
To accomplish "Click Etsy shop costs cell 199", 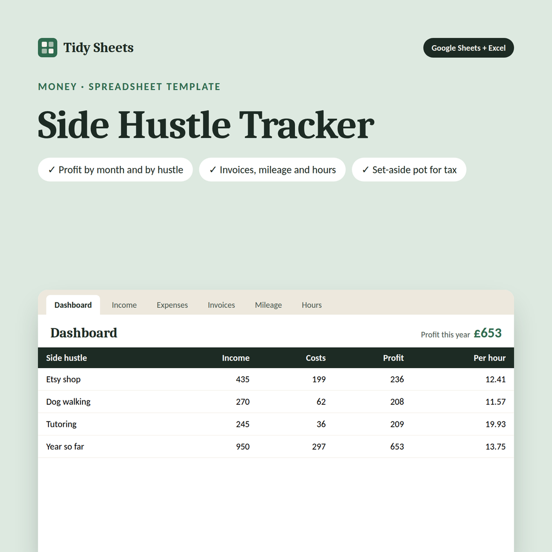I will tap(319, 379).
